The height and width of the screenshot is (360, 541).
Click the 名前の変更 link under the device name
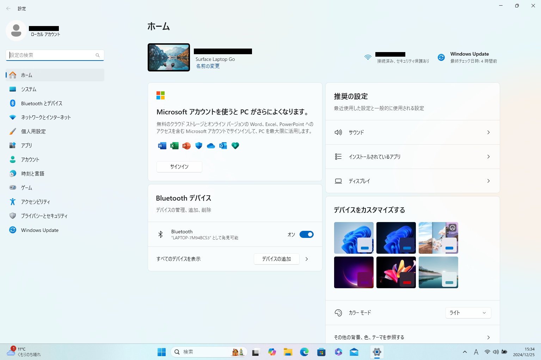[x=208, y=66]
